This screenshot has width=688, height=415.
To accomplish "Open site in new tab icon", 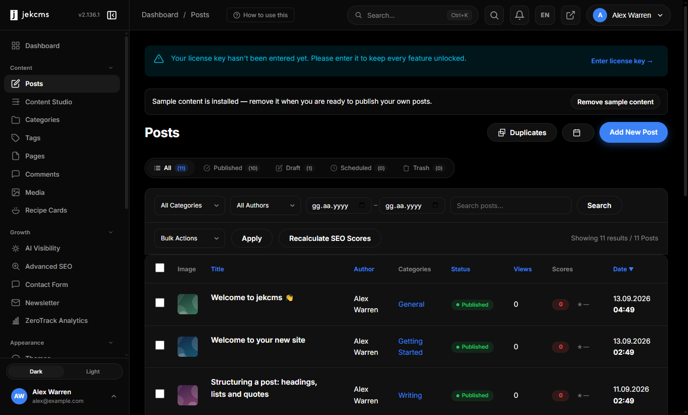I will (570, 15).
